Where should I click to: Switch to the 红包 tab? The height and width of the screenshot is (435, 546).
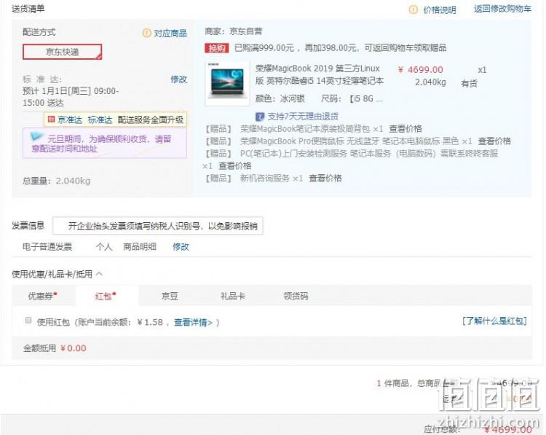[x=106, y=296]
